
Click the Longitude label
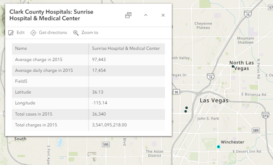click(25, 103)
